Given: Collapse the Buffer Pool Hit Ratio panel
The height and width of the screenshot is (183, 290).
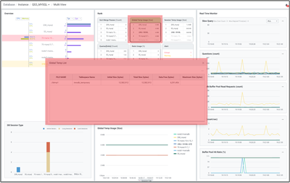Looking at the screenshot, I should coord(283,152).
